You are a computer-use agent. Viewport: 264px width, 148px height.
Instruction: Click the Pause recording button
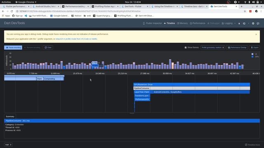click(13, 48)
